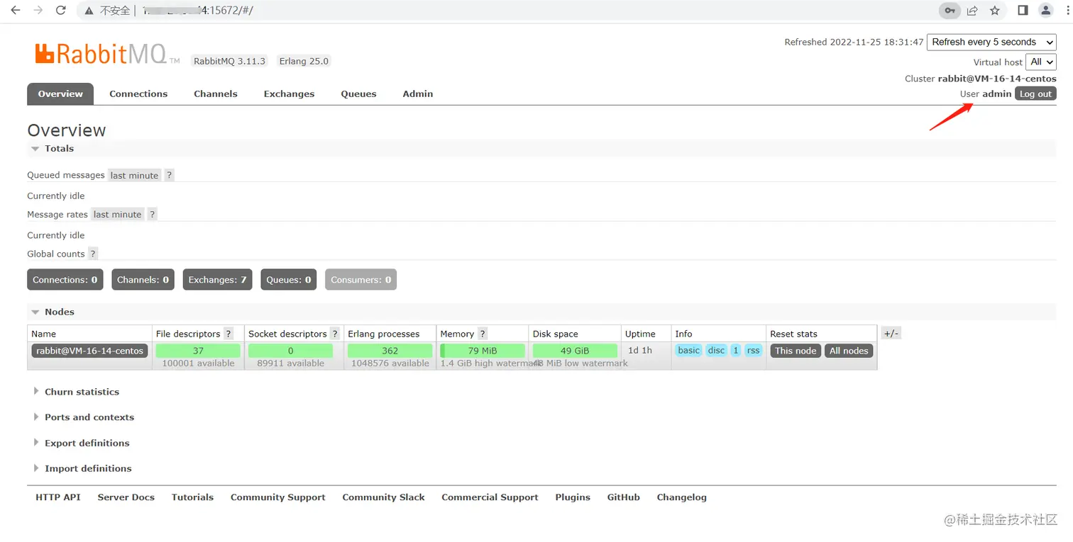Bookmark this page with the star
The width and height of the screenshot is (1073, 542).
tap(995, 11)
